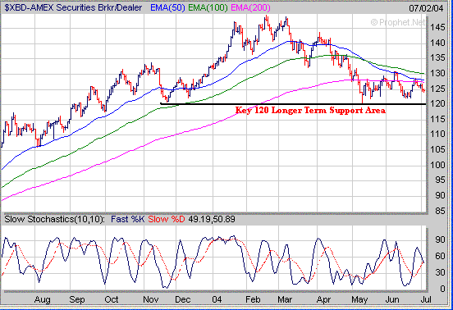The width and height of the screenshot is (453, 310).
Task: Click the 04 year label on time axis
Action: (217, 299)
